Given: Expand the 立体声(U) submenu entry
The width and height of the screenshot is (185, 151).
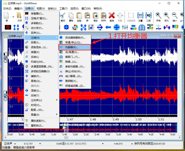Looking at the screenshot, I should coord(42,100).
